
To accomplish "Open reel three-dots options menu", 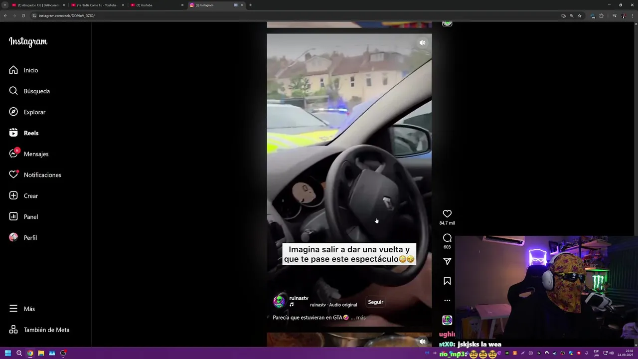I will point(447,300).
